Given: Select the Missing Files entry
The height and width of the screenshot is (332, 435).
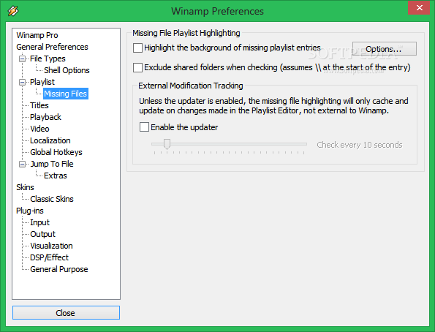Looking at the screenshot, I should (x=66, y=94).
